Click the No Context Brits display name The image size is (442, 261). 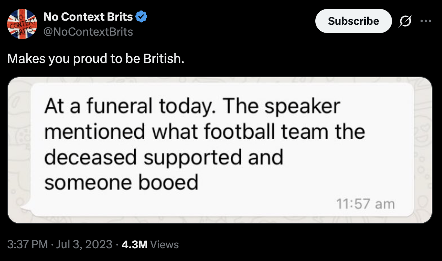(x=88, y=17)
